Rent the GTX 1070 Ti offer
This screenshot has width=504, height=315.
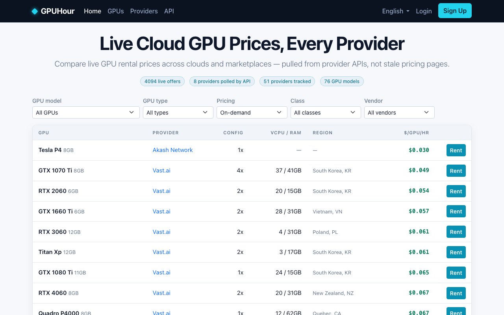pos(456,170)
